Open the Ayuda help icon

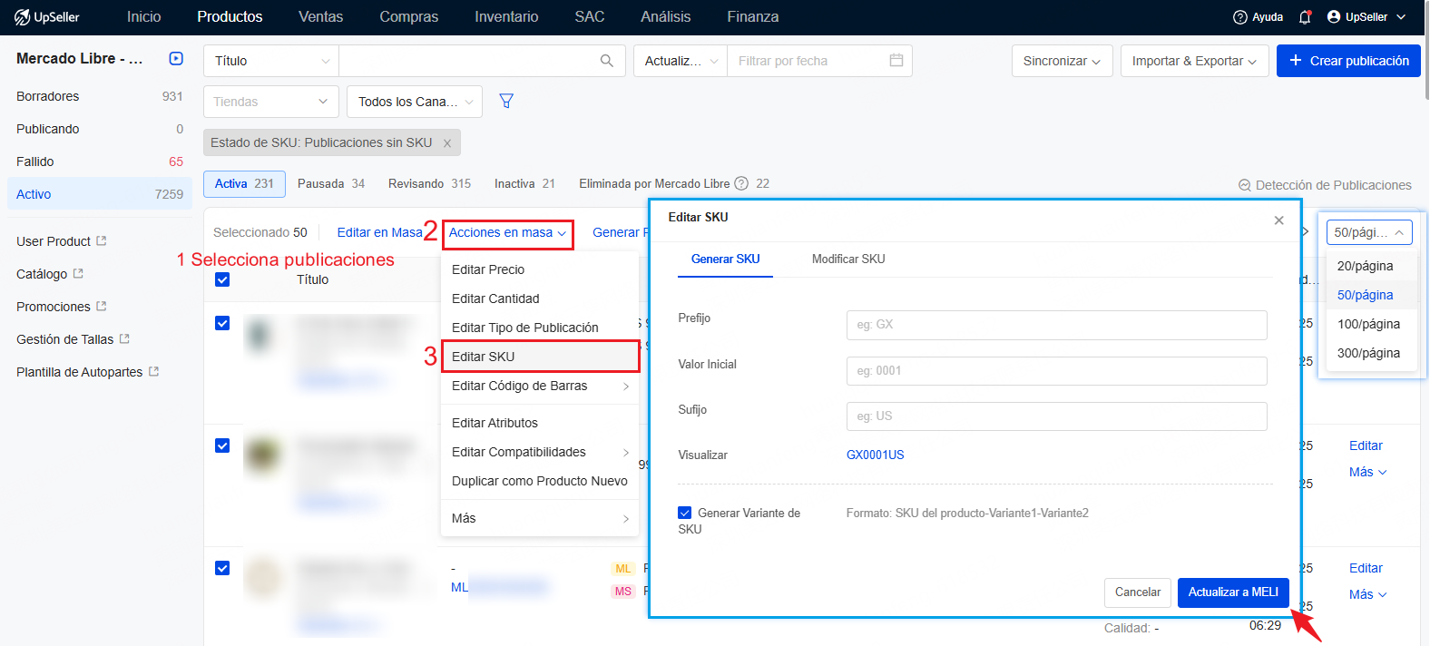tap(1240, 17)
